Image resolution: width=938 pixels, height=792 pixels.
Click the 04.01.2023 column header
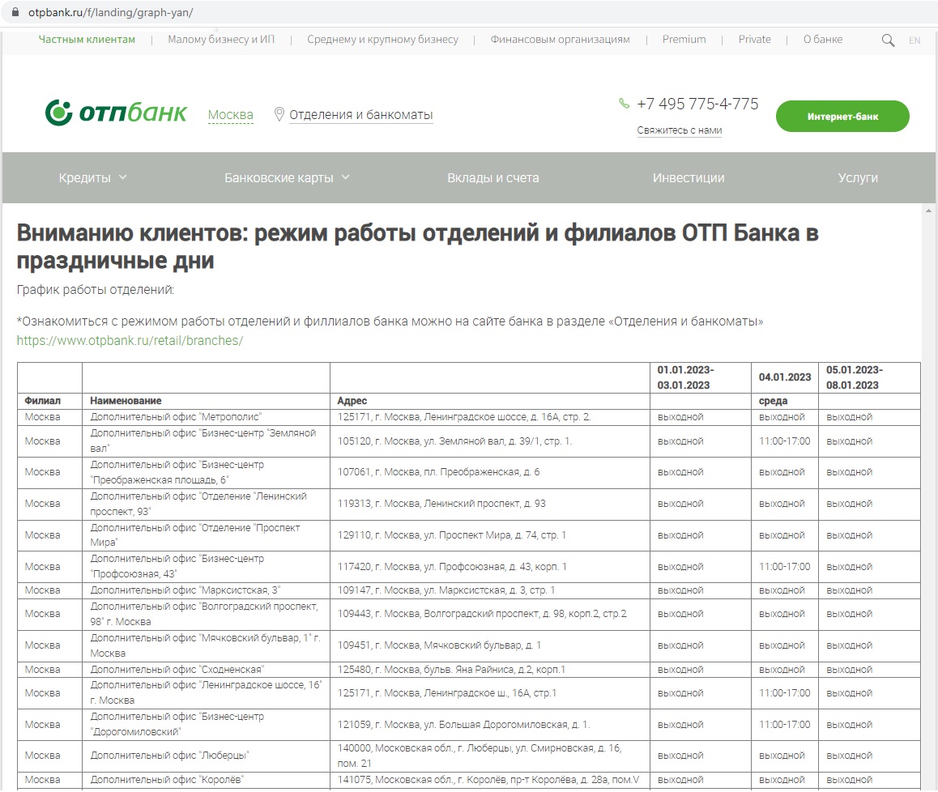785,377
